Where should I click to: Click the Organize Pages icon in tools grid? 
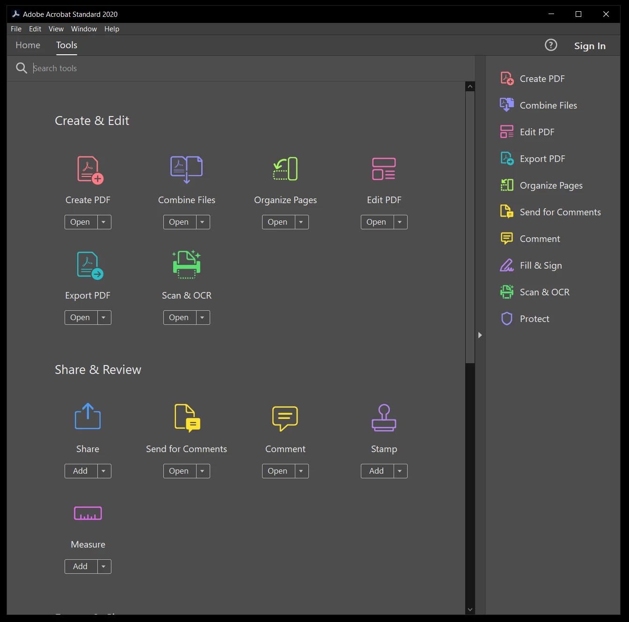click(285, 168)
